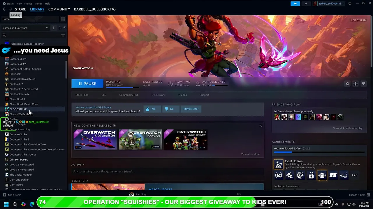Open the Windows Start menu
The height and width of the screenshot is (209, 373).
6,204
